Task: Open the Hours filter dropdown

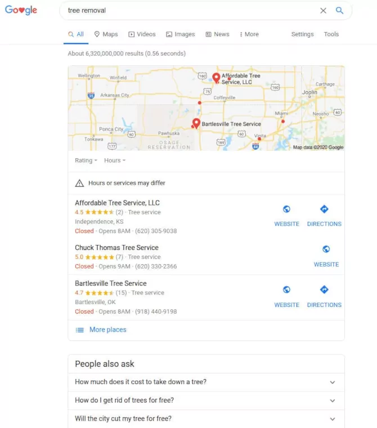Action: click(x=115, y=160)
